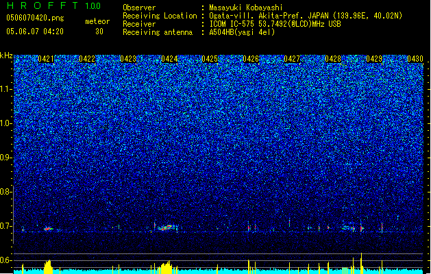
Task: Click the yellow intensity peak below 0421
Action: coord(48,267)
